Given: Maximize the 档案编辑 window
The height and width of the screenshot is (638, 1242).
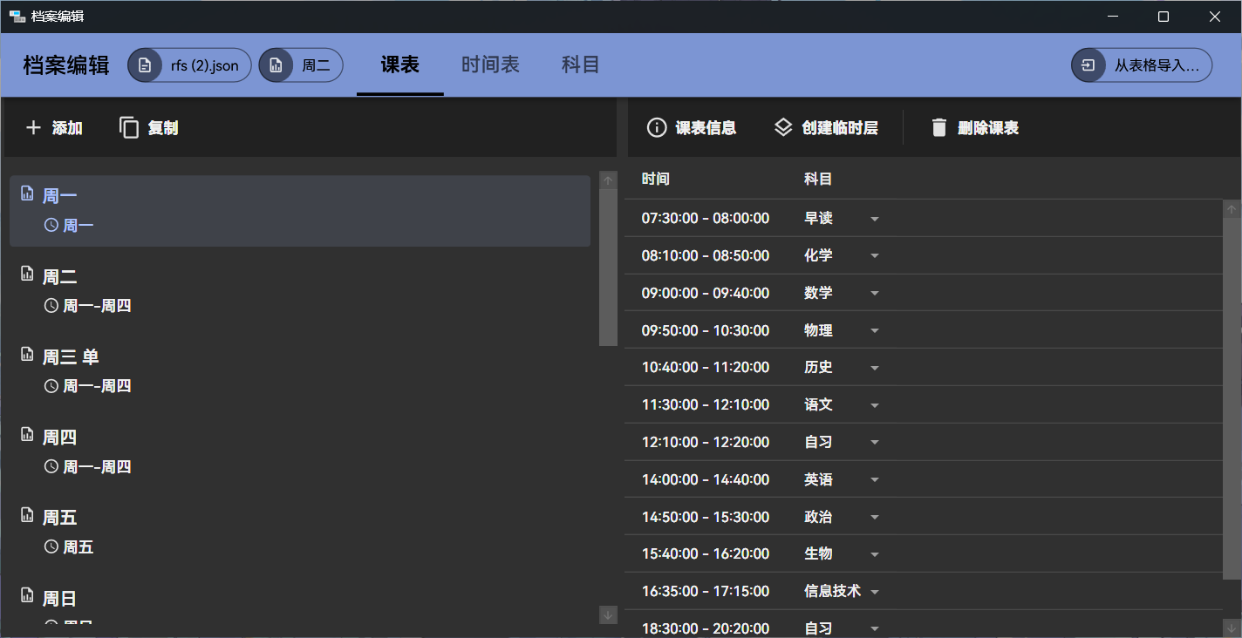Looking at the screenshot, I should (x=1163, y=17).
